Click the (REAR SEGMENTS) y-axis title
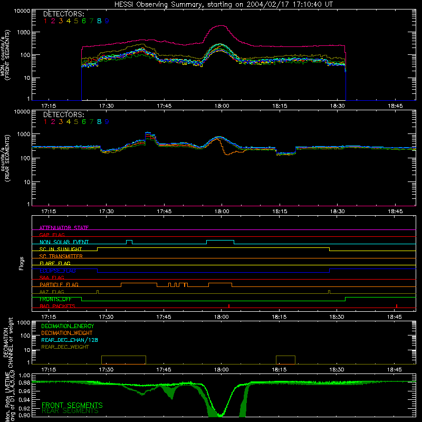This screenshot has width=422, height=422. click(x=7, y=158)
